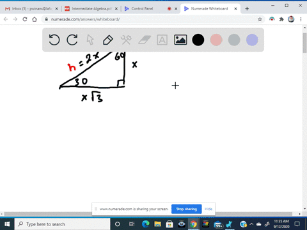Image resolution: width=307 pixels, height=230 pixels.
Task: Switch to Chrome on the taskbar
Action: pos(193,224)
